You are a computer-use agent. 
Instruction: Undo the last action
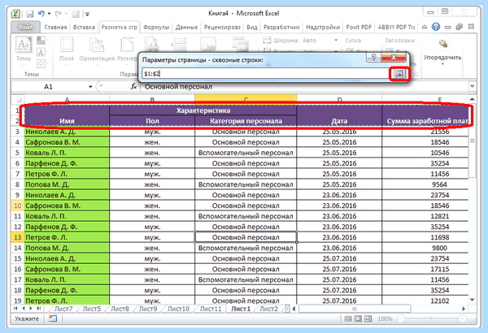pos(41,14)
